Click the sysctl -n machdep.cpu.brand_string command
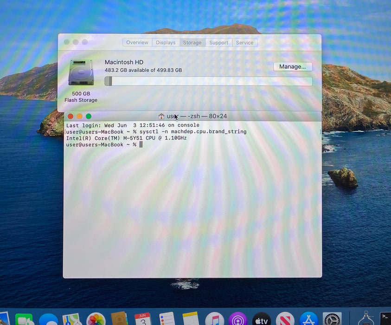 tap(193, 131)
